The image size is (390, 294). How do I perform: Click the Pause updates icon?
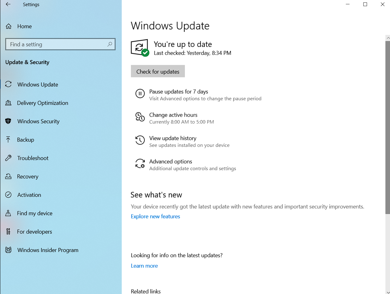[x=140, y=94]
